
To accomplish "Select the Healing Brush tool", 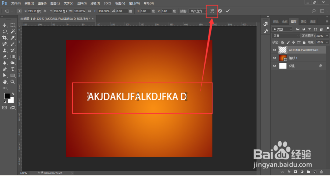I will click(x=4, y=44).
